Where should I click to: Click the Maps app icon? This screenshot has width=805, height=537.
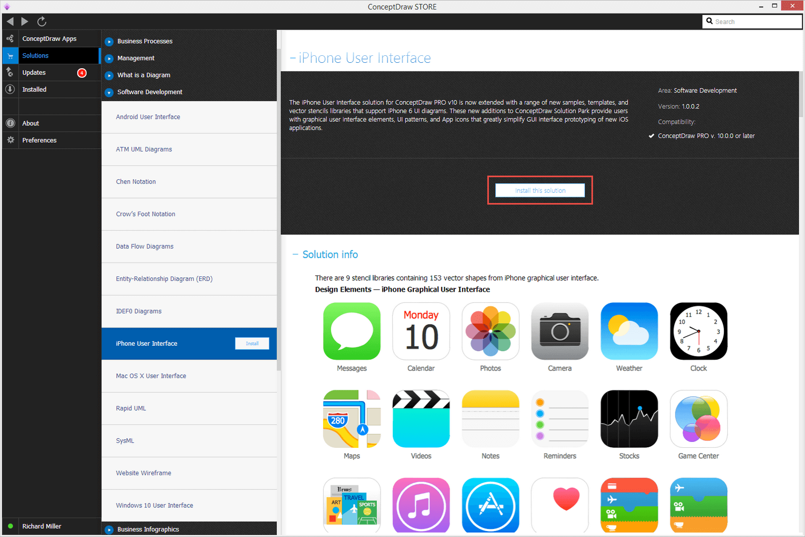352,419
